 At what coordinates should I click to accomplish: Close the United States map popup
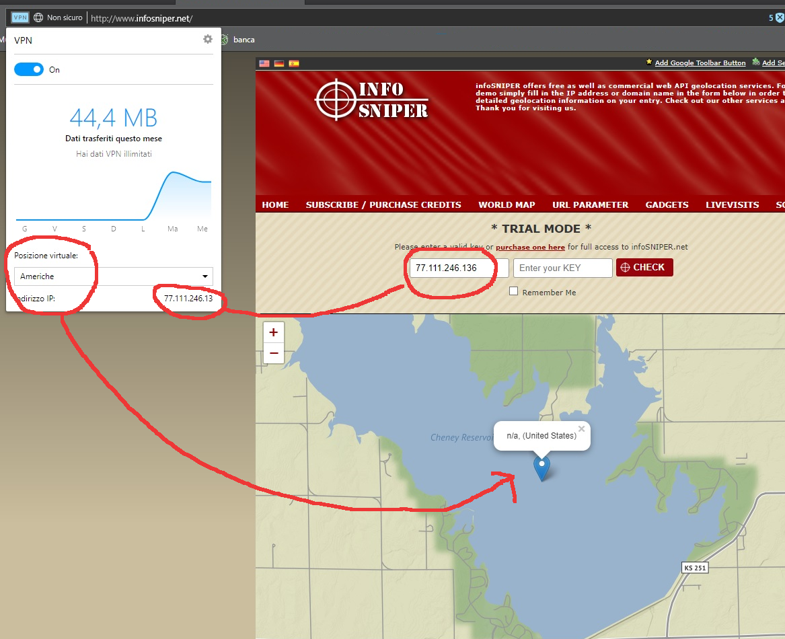click(x=581, y=428)
